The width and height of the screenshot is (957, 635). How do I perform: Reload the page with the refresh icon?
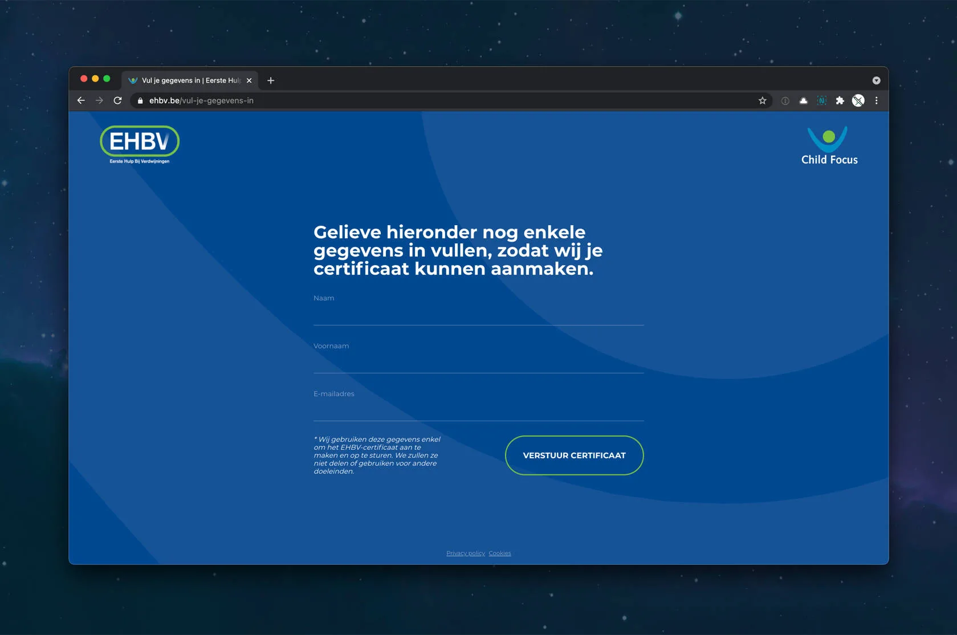click(x=117, y=100)
